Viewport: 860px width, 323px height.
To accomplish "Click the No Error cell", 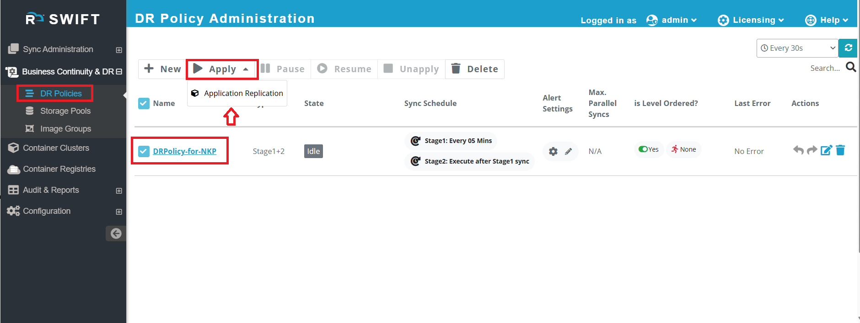I will click(x=749, y=151).
